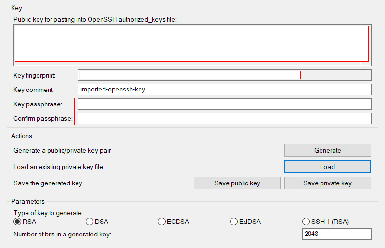Click Save public key button
Image resolution: width=385 pixels, height=248 pixels.
tap(237, 183)
